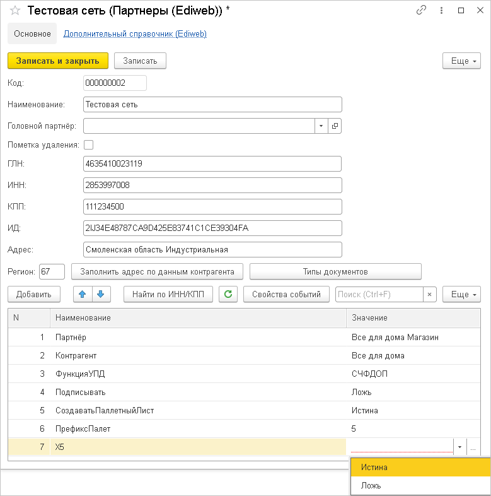Screen dimensions: 491x496
Task: Click the Записать и закрыть button
Action: (58, 61)
